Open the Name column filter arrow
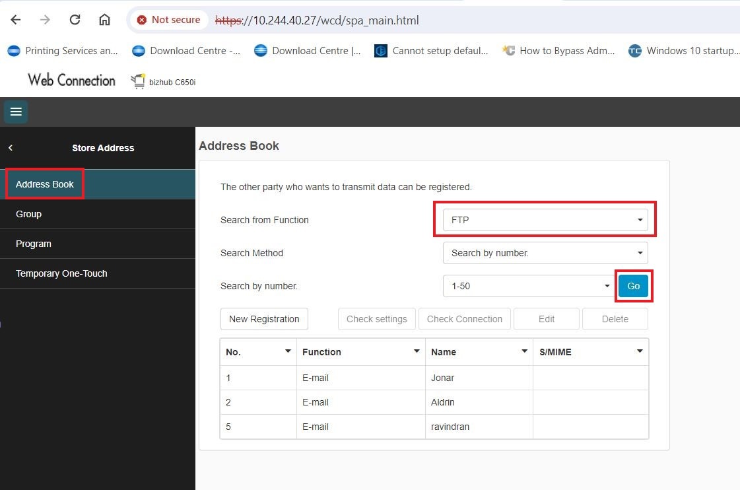The width and height of the screenshot is (740, 490). coord(524,351)
